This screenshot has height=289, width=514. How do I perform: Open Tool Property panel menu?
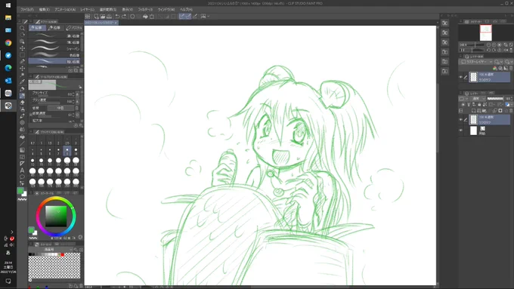(x=31, y=76)
